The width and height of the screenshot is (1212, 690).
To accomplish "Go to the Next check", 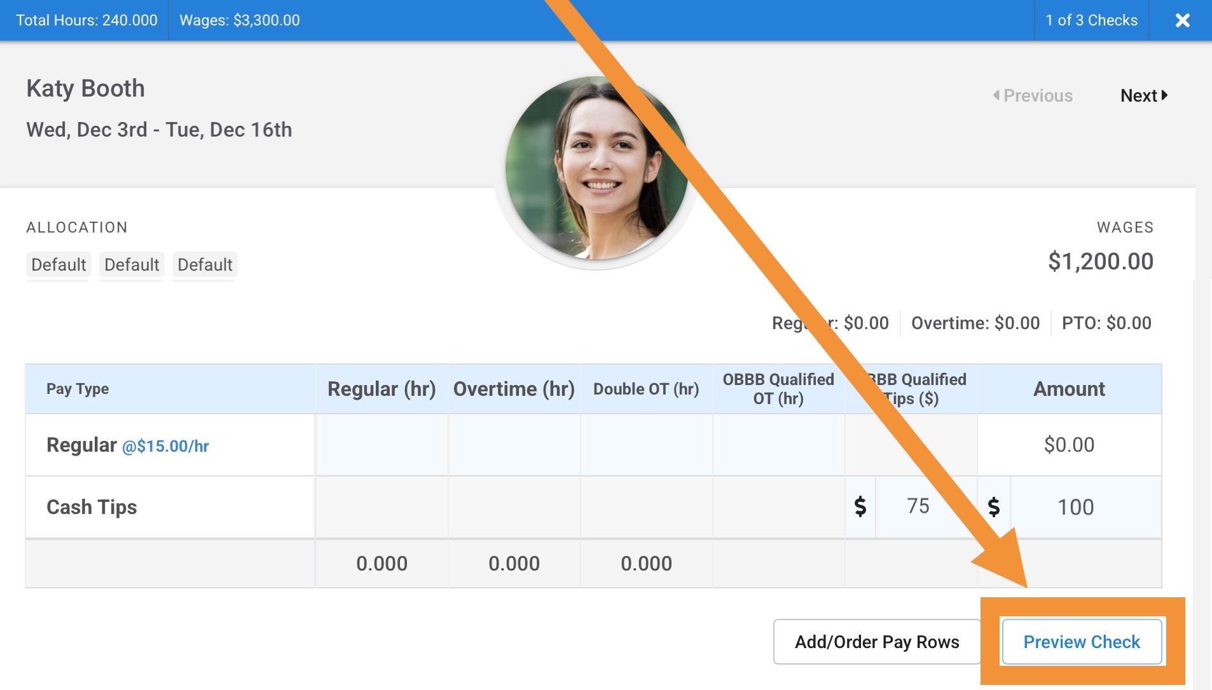I will click(1143, 95).
